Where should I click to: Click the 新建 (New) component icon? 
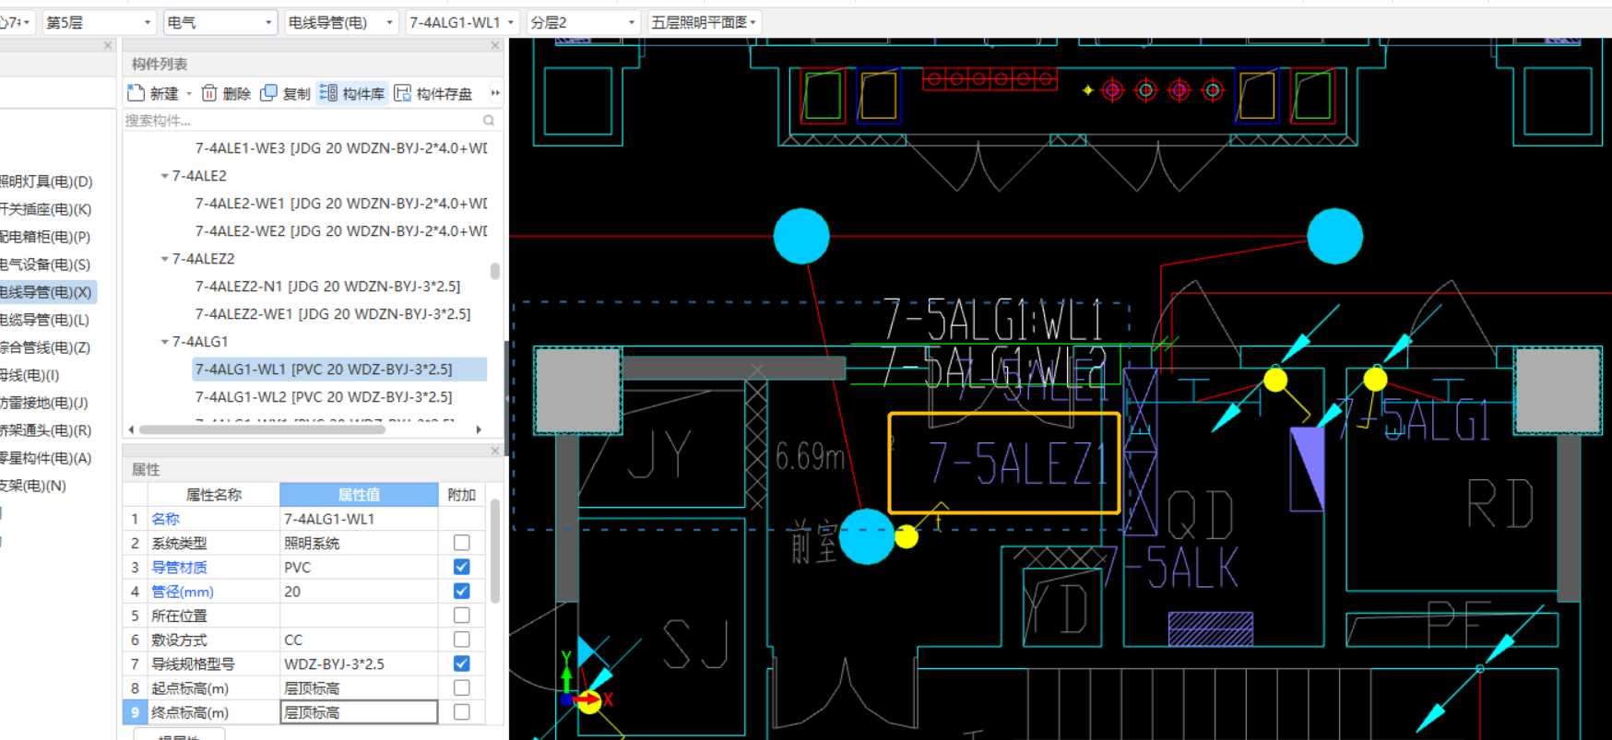click(136, 93)
